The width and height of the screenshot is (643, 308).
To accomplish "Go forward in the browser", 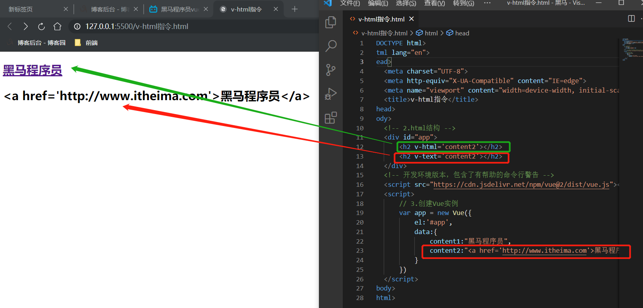I will point(25,26).
